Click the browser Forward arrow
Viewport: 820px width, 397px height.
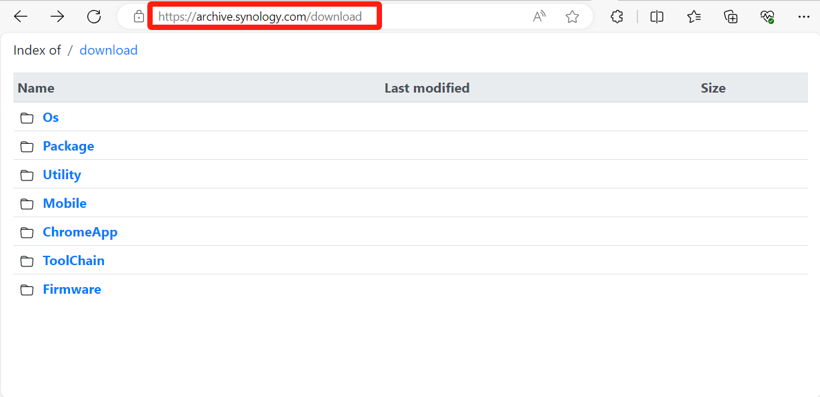coord(57,17)
